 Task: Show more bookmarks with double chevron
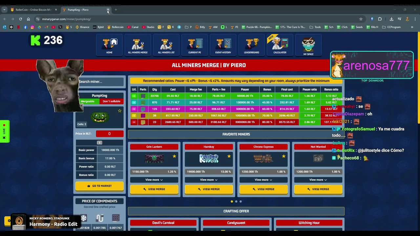coord(412,27)
